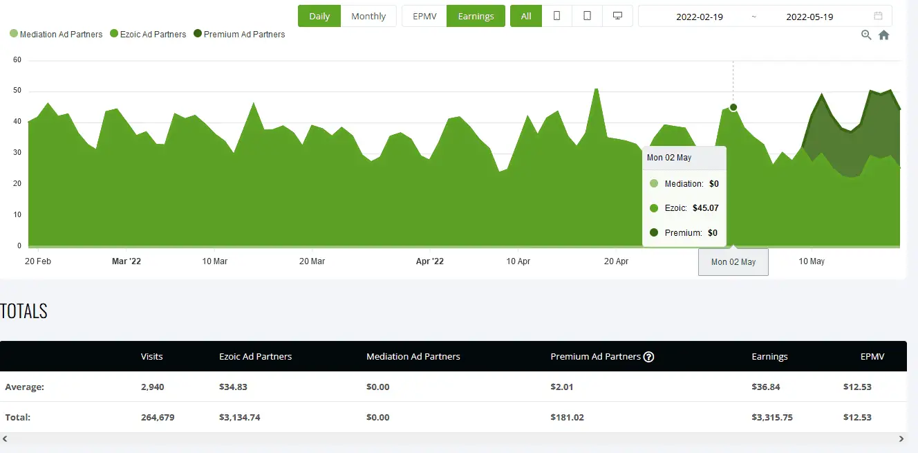918x453 pixels.
Task: Show All devices
Action: 526,16
